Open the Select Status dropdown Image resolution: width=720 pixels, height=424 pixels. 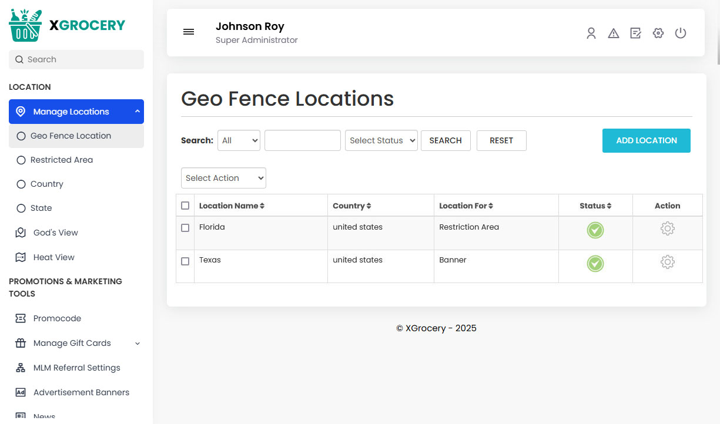coord(381,140)
